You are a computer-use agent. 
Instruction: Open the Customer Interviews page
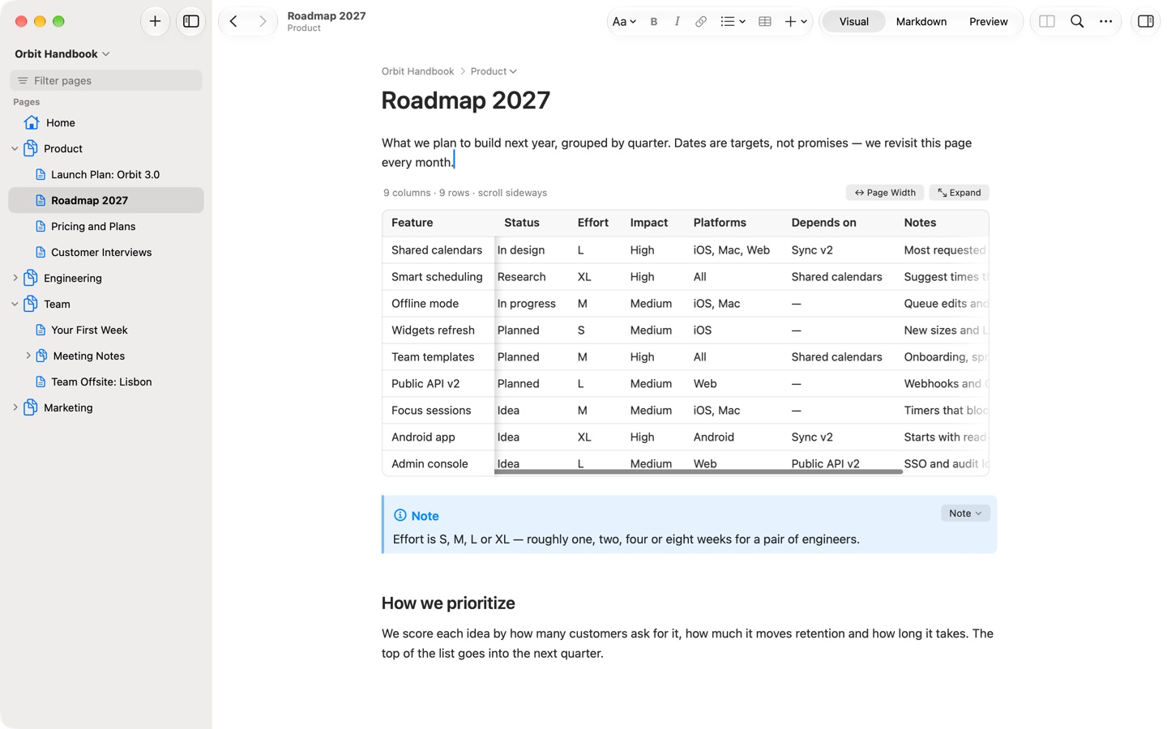(106, 252)
